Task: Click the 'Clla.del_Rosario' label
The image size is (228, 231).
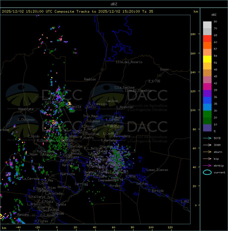Action: point(129,62)
